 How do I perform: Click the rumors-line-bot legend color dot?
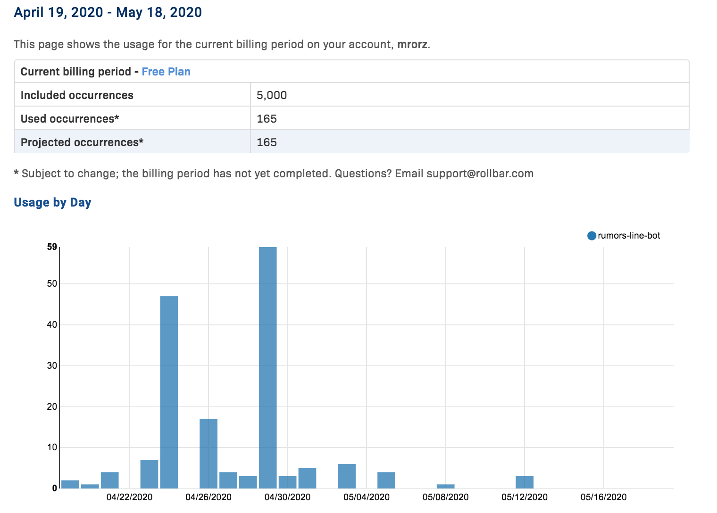(x=592, y=236)
